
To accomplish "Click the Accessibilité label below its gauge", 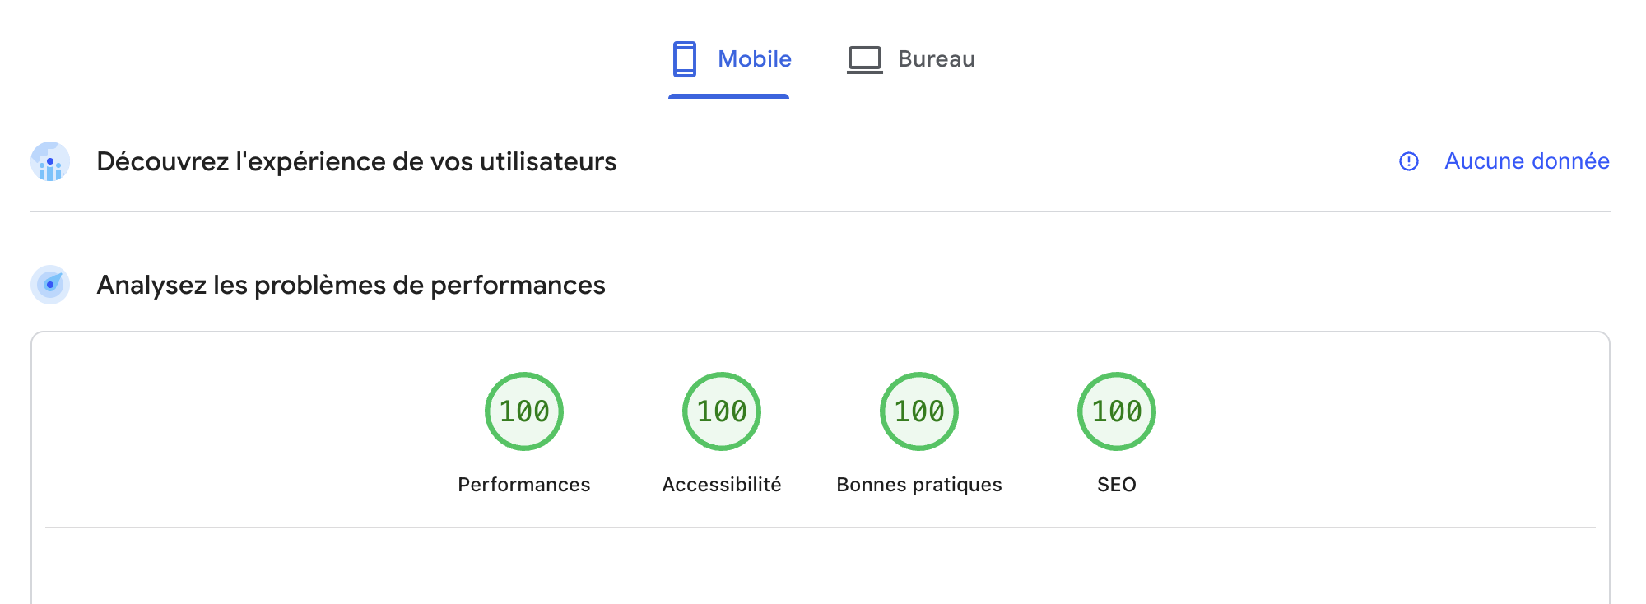I will click(721, 485).
